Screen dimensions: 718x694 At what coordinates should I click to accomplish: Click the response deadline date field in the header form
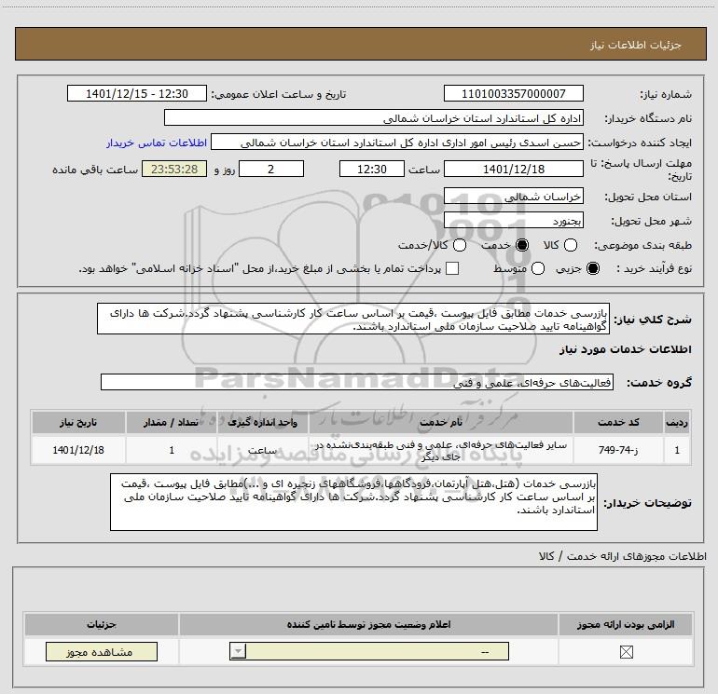[513, 169]
